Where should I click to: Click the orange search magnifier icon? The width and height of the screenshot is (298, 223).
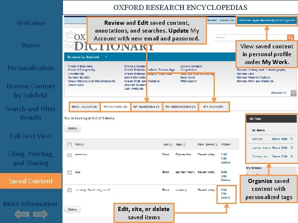pos(291,38)
